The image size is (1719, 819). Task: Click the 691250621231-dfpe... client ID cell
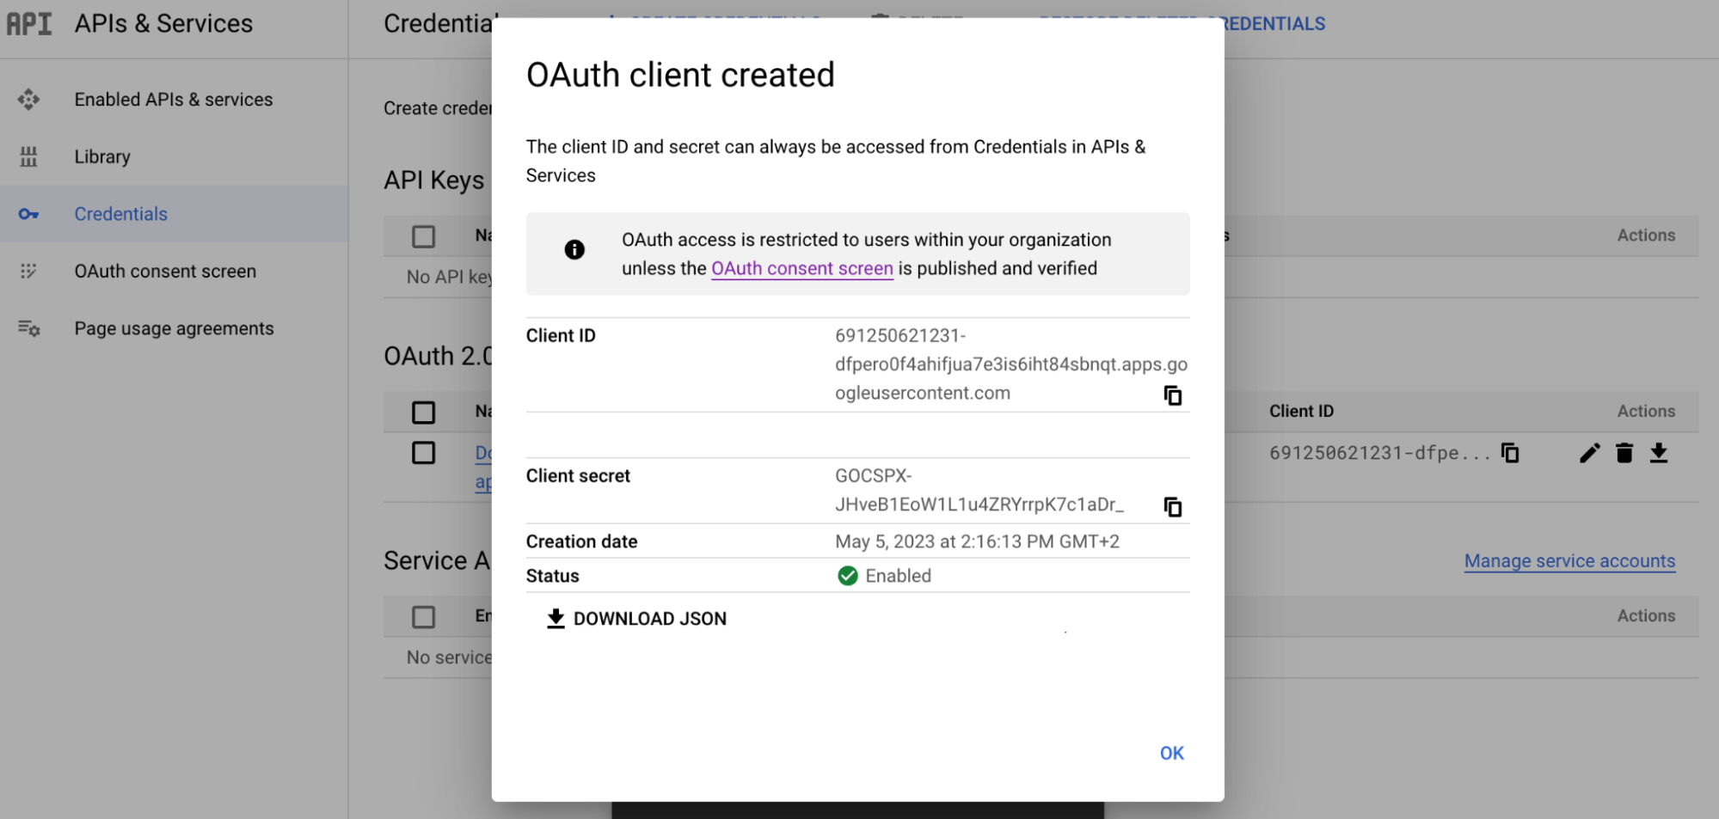[1379, 453]
